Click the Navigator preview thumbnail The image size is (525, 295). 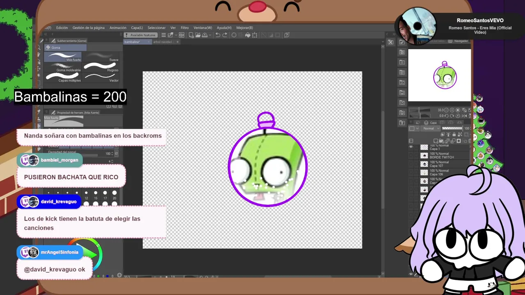pos(439,75)
